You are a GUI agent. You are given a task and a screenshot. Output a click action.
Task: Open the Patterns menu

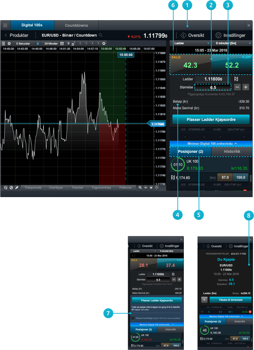pos(125,187)
